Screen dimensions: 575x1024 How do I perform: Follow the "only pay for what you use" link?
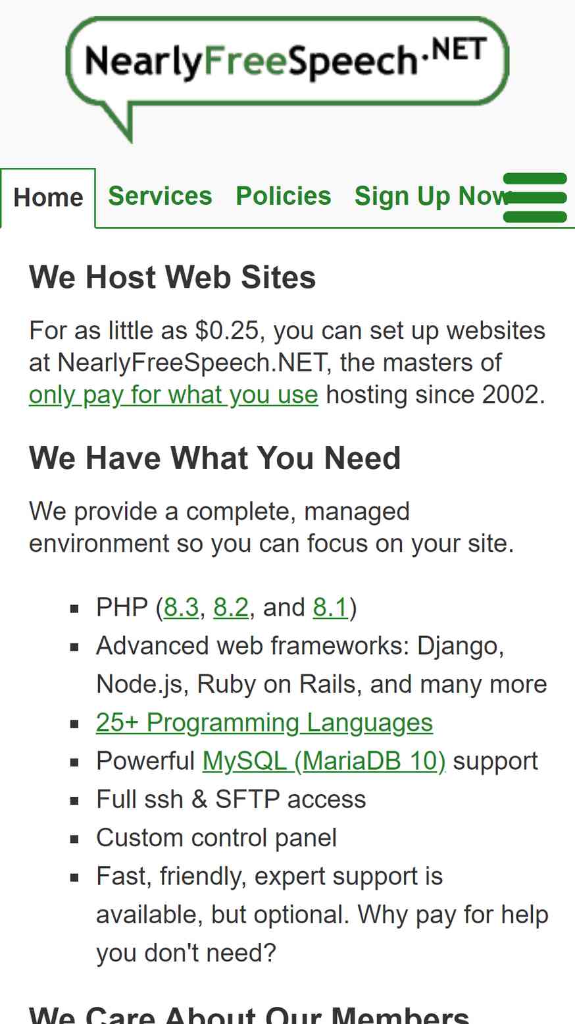tap(174, 395)
